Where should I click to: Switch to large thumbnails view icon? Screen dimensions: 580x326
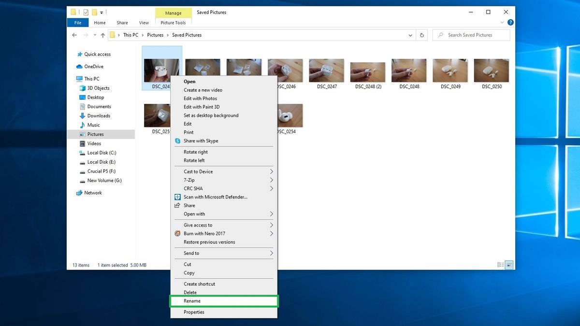click(x=509, y=265)
